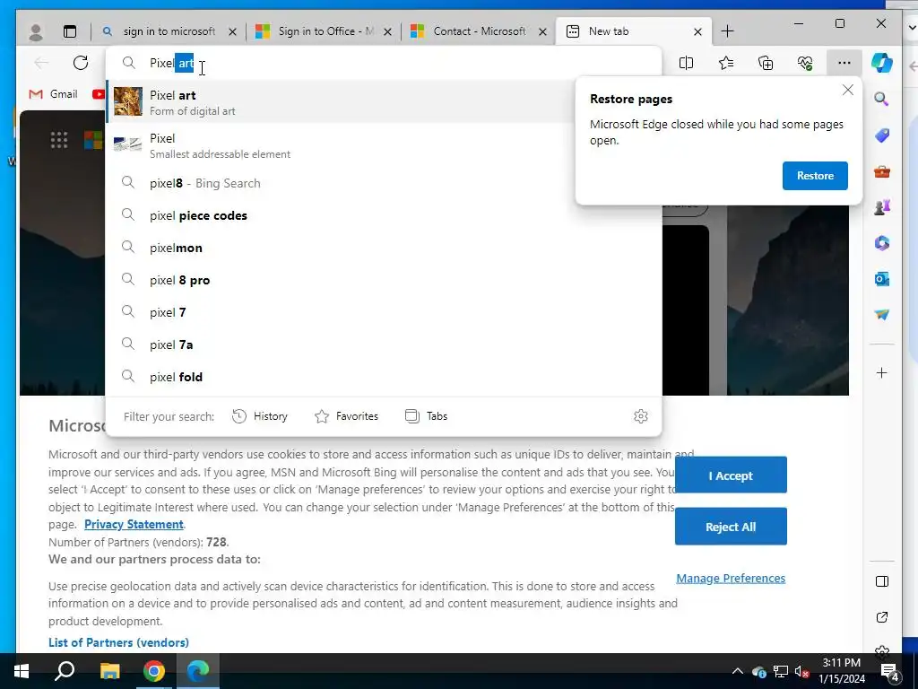This screenshot has height=689, width=918.
Task: Open the 'Manage Preferences' link
Action: click(731, 579)
